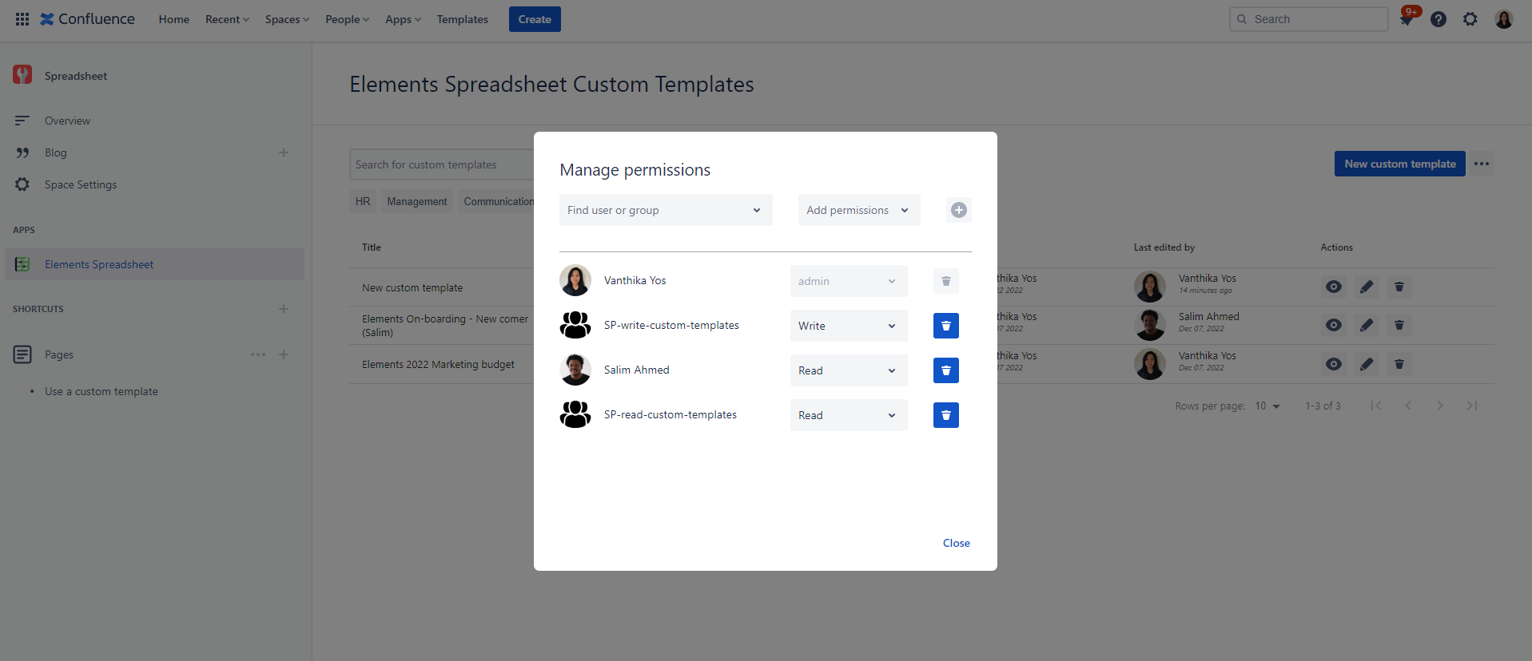1532x661 pixels.
Task: Delete SP-write-custom-templates permission with trash icon
Action: (945, 326)
